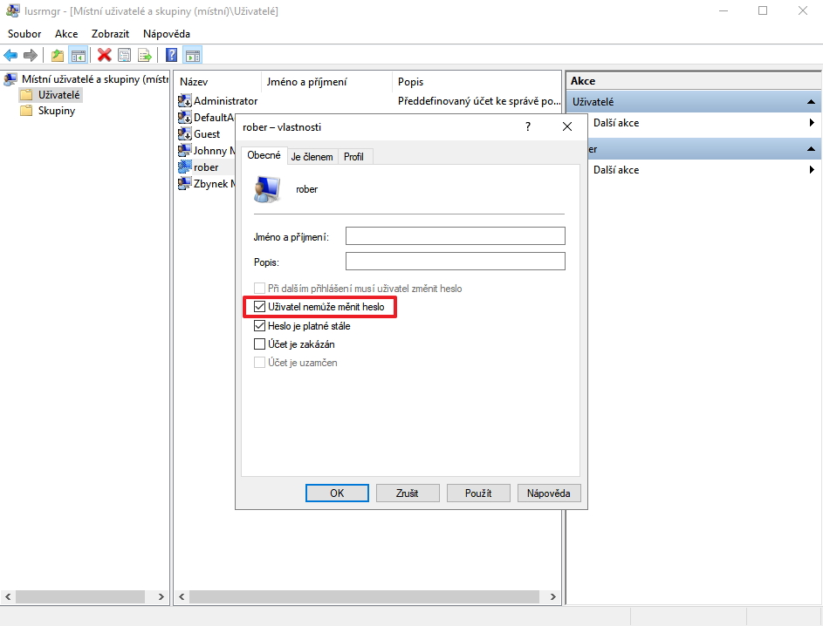Sort by the Název column header
823x626 pixels.
tap(218, 82)
